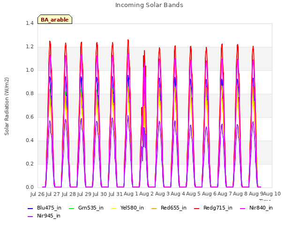Click the red Redg715_in legend swatch
The width and height of the screenshot is (300, 225).
click(196, 208)
